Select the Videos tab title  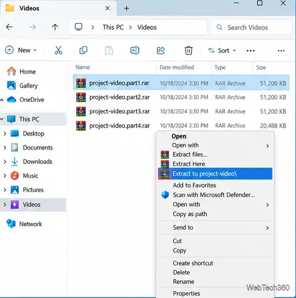(29, 8)
